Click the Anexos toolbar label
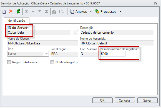 81,11
